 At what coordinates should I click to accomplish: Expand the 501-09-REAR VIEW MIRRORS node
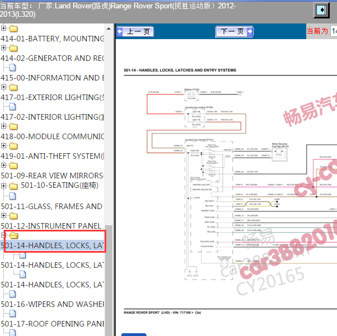tap(3, 165)
